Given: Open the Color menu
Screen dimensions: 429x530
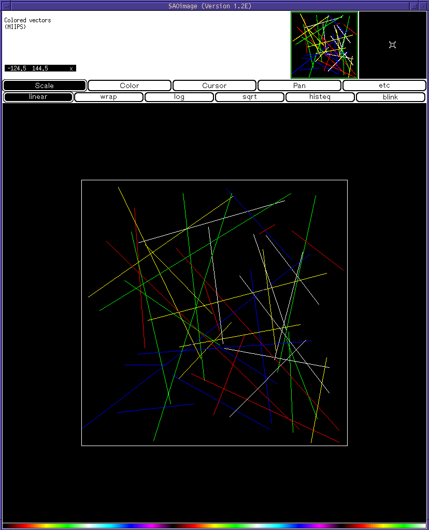Looking at the screenshot, I should point(129,85).
